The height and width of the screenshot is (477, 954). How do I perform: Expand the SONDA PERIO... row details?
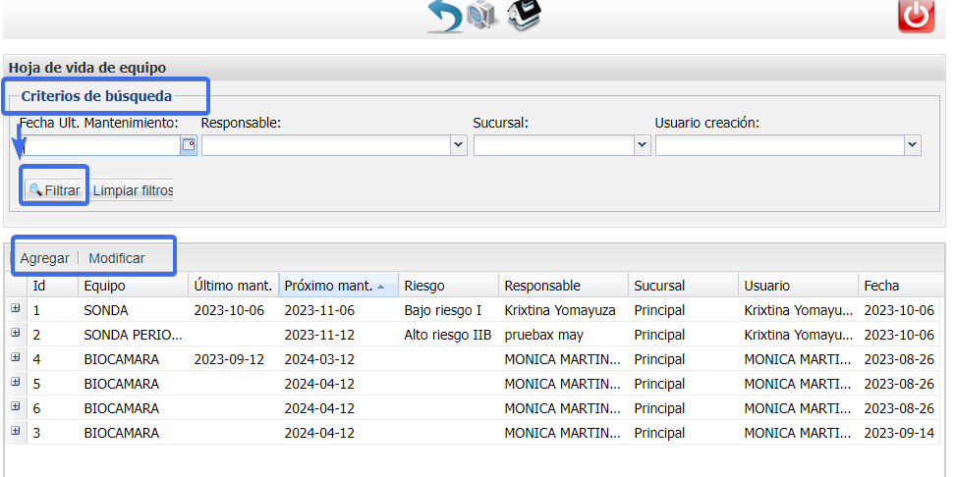[16, 334]
